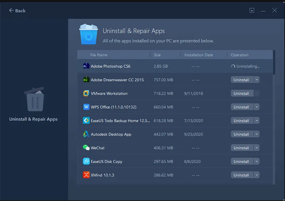Expand Autodesk Desktop App uninstall dropdown

256,134
